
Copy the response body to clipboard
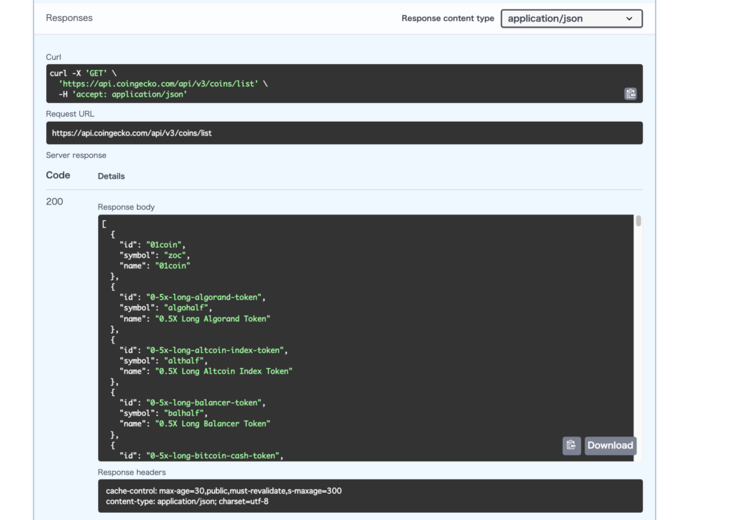click(x=572, y=445)
